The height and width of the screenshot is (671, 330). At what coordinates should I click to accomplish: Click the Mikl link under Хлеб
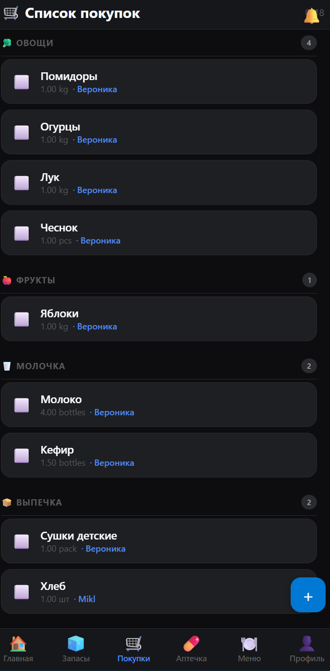pyautogui.click(x=86, y=599)
